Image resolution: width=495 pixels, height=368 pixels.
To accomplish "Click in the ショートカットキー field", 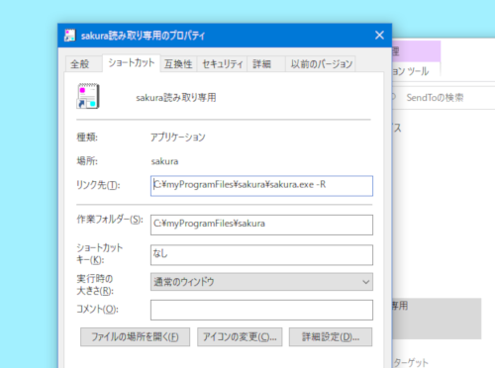I will click(261, 255).
